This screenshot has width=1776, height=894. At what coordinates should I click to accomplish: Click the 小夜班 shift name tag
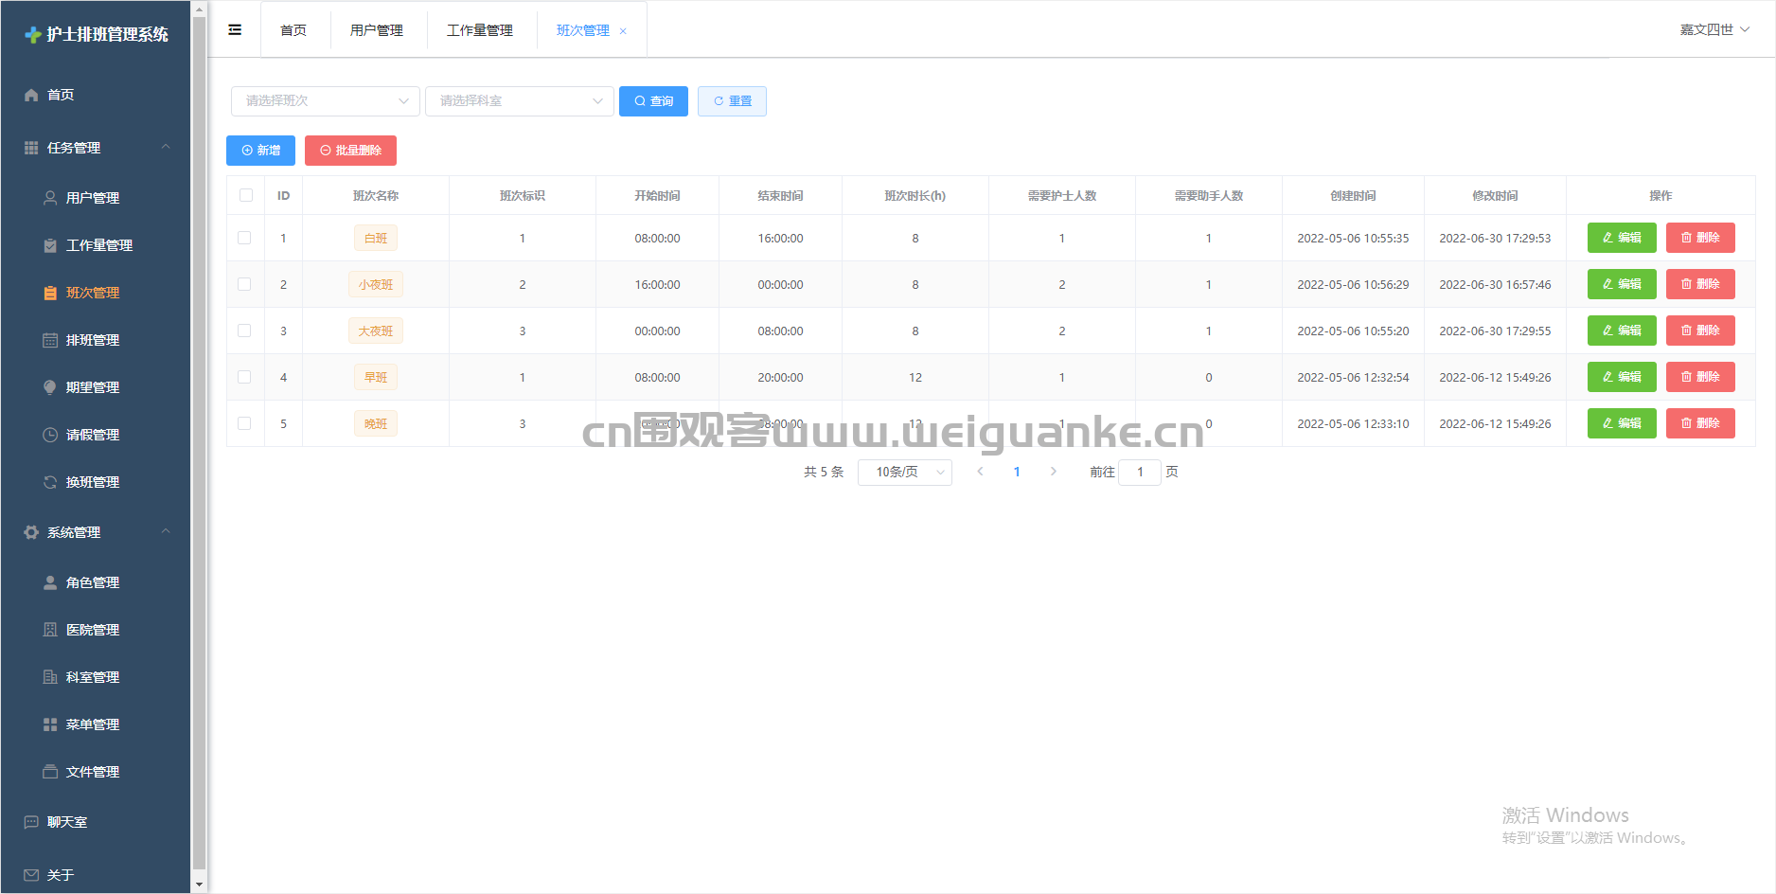[x=376, y=284]
